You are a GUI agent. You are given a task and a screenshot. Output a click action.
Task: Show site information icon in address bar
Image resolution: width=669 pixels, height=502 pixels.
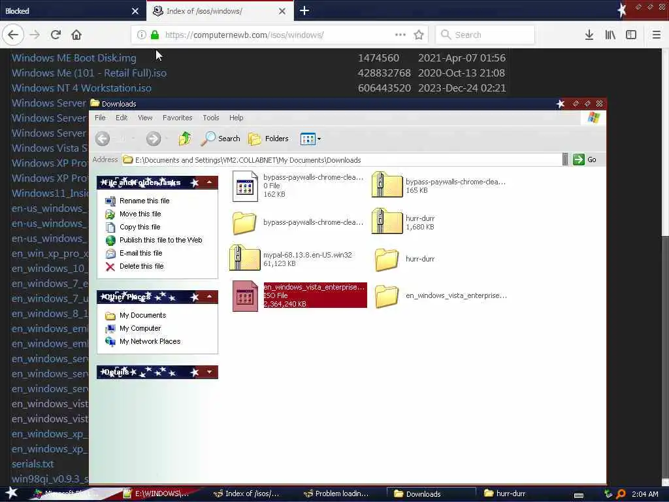(x=142, y=35)
